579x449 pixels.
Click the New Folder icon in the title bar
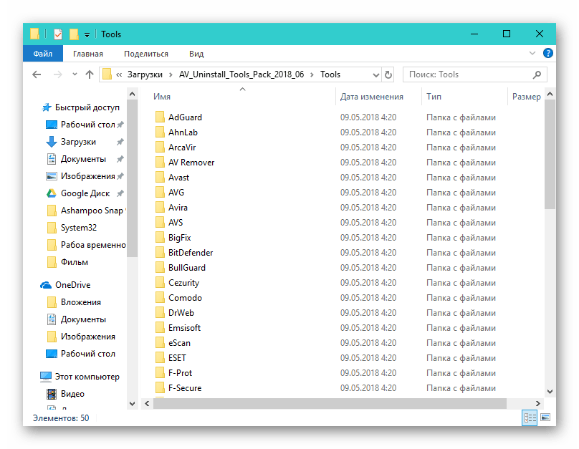[74, 34]
